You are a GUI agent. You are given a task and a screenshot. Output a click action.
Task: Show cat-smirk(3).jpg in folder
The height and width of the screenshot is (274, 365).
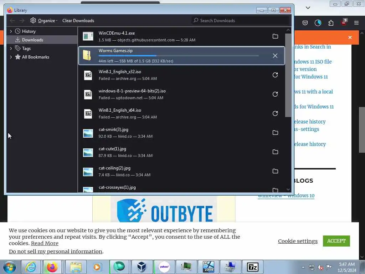275,133
